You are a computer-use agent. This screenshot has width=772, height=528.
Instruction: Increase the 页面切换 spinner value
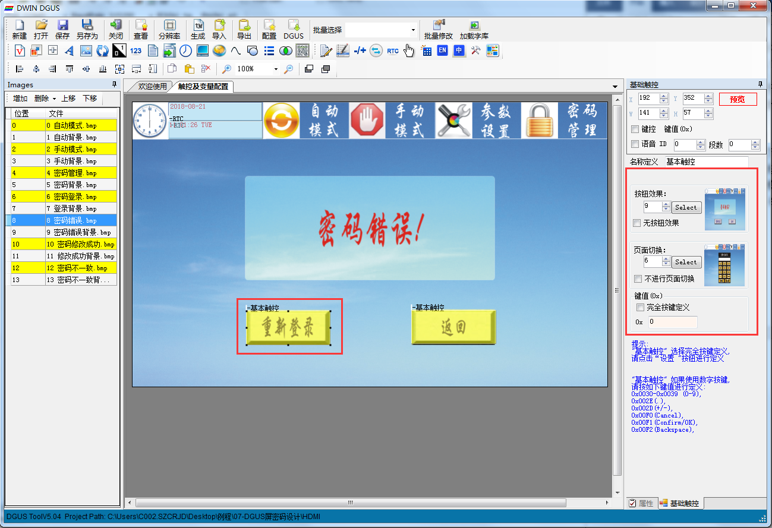[666, 259]
